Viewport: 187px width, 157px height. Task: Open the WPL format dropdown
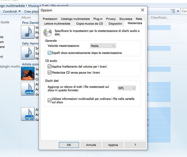[x=127, y=88]
